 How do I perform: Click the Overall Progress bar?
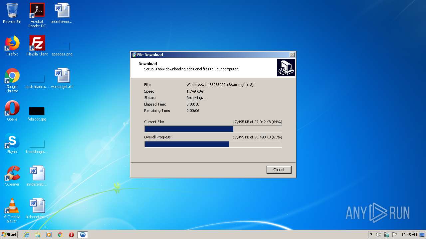[x=213, y=144]
